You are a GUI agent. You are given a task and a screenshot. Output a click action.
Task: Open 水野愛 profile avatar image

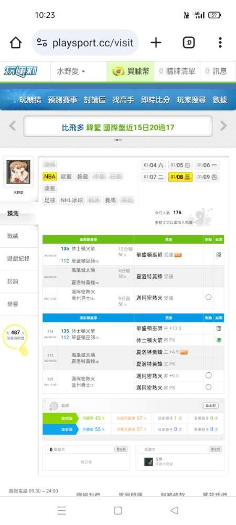18,172
